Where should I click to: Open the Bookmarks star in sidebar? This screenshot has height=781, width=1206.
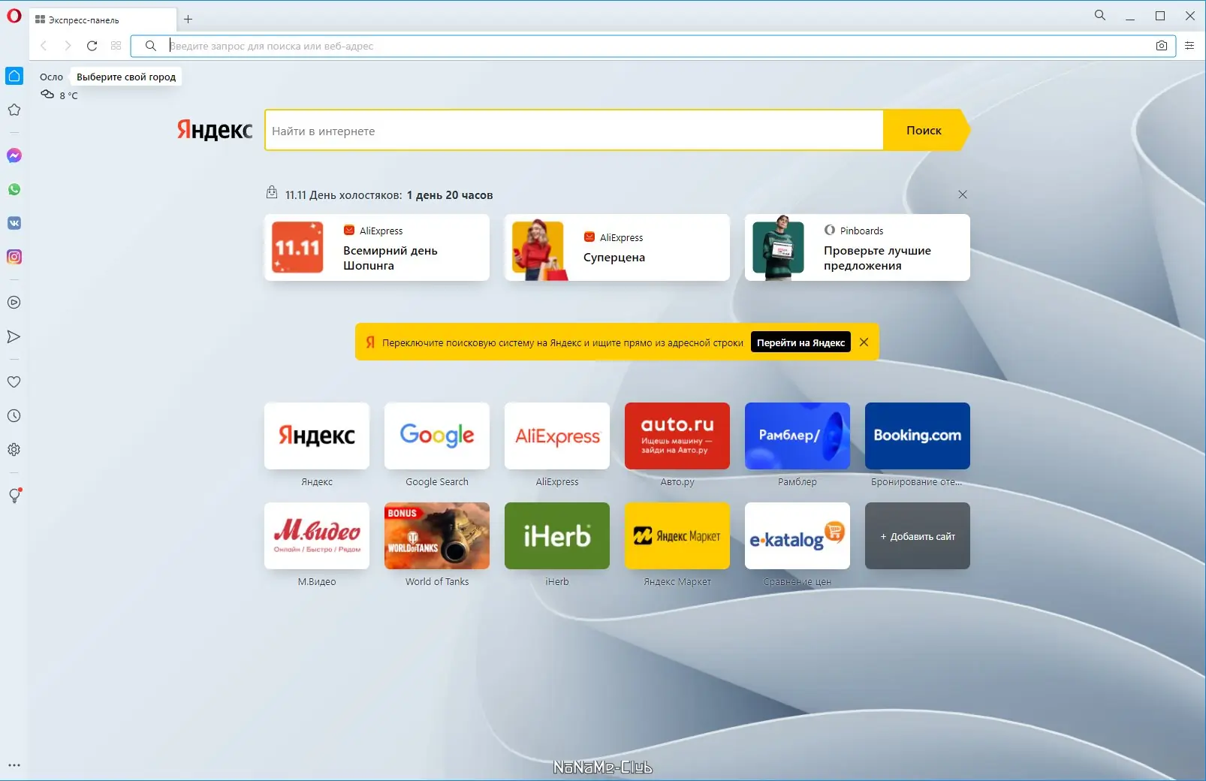(14, 110)
